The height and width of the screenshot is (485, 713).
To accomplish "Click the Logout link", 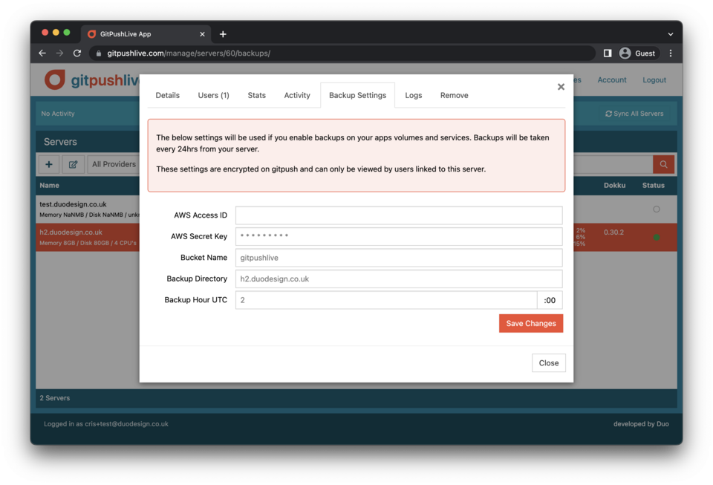I will (x=654, y=80).
